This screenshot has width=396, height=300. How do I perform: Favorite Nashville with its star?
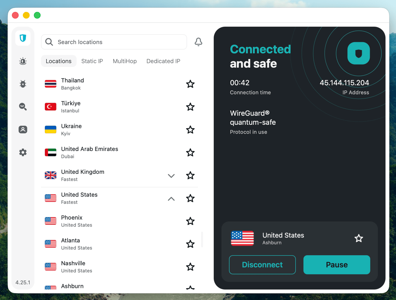(190, 267)
